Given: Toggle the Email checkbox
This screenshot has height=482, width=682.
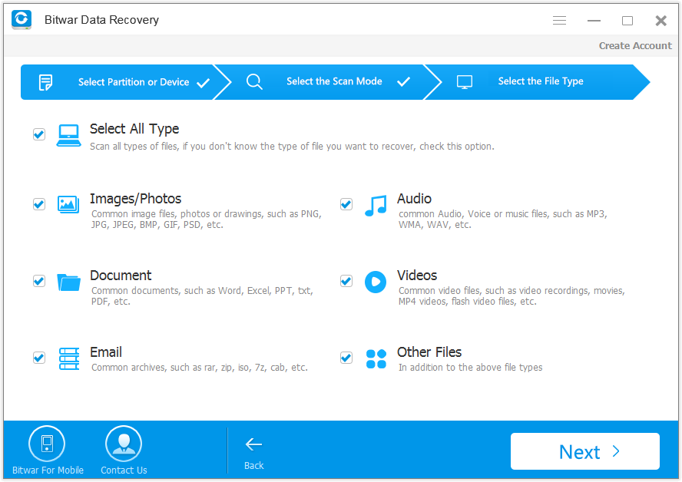Looking at the screenshot, I should (x=39, y=358).
